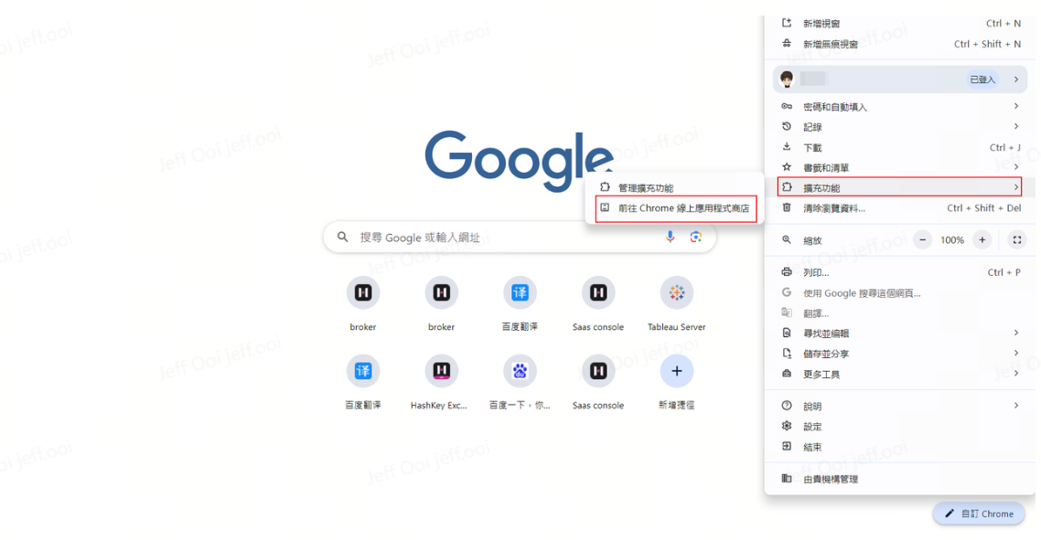
Task: Start voice search with the microphone icon
Action: tap(670, 237)
